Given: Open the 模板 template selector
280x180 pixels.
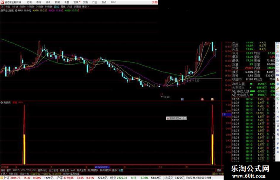Looking at the screenshot, I should coord(219,170).
